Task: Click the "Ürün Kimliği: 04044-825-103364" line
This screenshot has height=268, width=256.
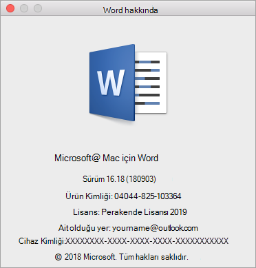Action: point(123,196)
